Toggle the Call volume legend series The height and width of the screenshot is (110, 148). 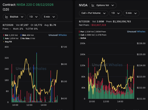tap(93, 35)
